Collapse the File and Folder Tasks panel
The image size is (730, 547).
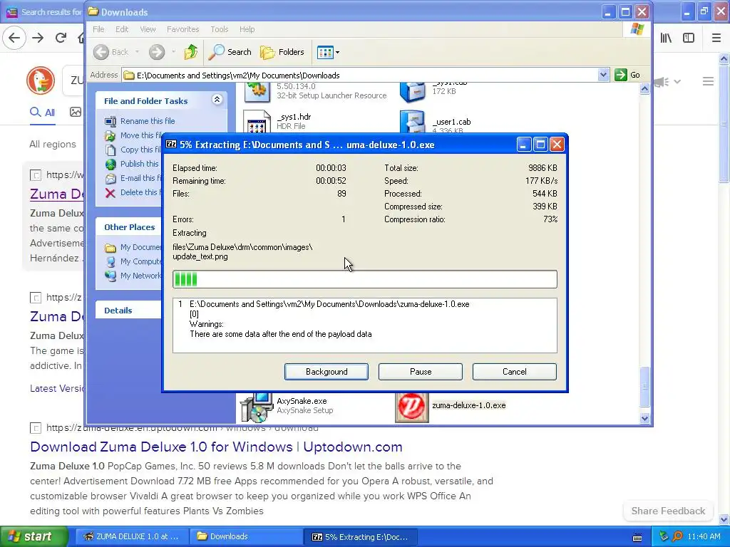[x=217, y=100]
